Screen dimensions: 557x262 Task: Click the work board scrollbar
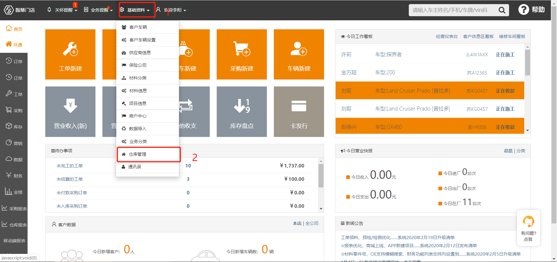coord(527,62)
